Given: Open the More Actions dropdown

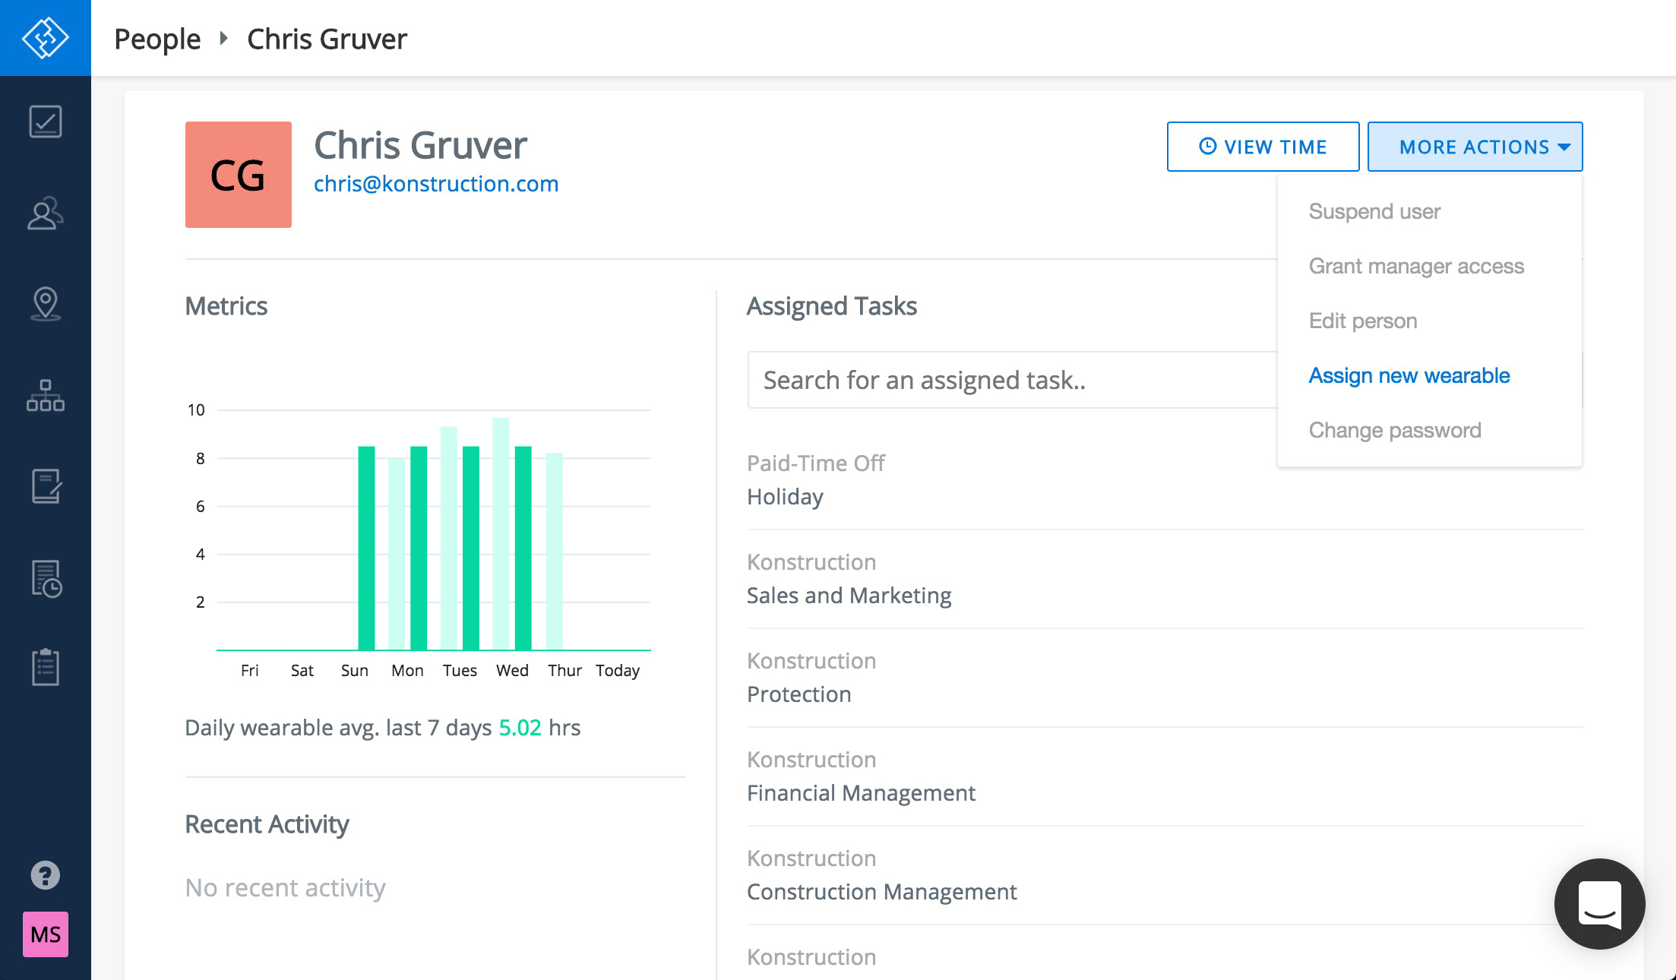Looking at the screenshot, I should tap(1474, 146).
